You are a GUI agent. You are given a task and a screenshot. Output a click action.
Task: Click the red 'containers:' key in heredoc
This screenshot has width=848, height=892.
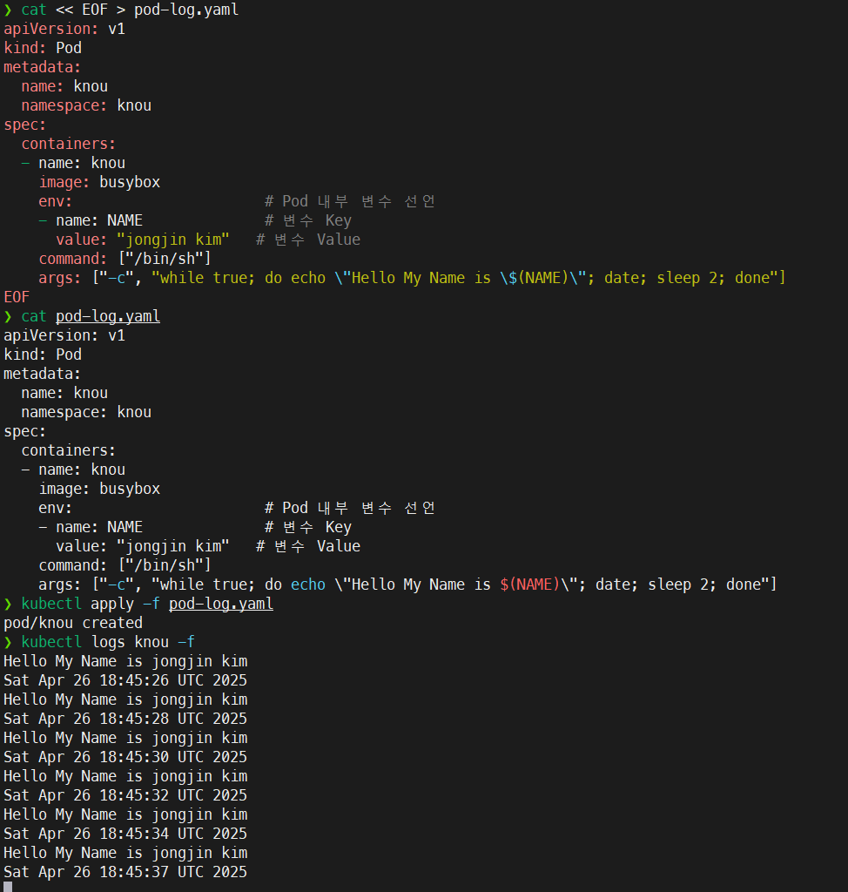[68, 144]
